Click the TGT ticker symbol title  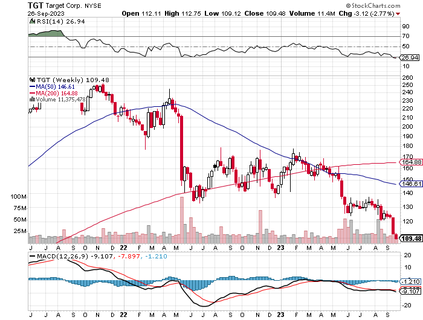36,5
